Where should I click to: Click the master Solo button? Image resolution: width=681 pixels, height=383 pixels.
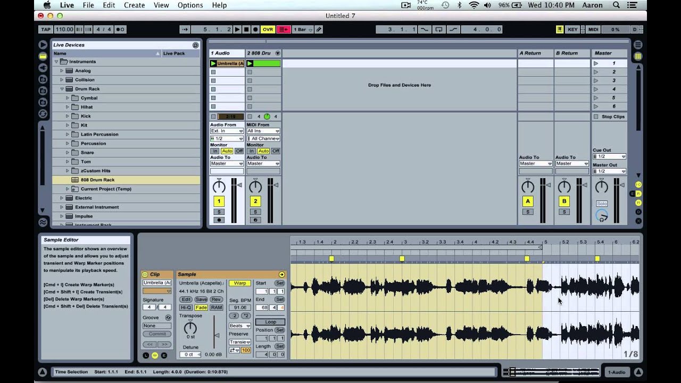602,204
